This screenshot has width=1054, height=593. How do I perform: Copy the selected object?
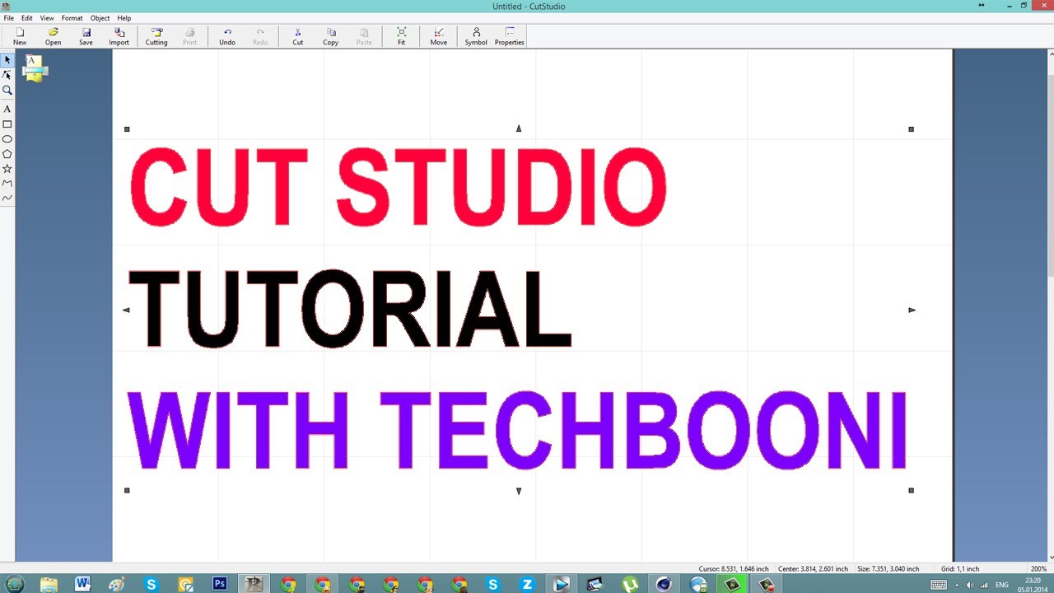click(331, 36)
